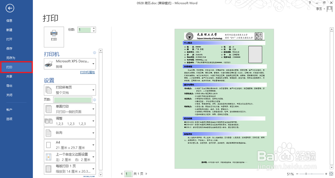Click the zoom out minus button
This screenshot has height=178, width=335.
click(297, 174)
